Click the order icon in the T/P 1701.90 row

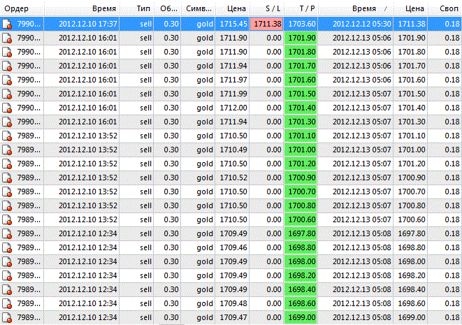[x=7, y=38]
